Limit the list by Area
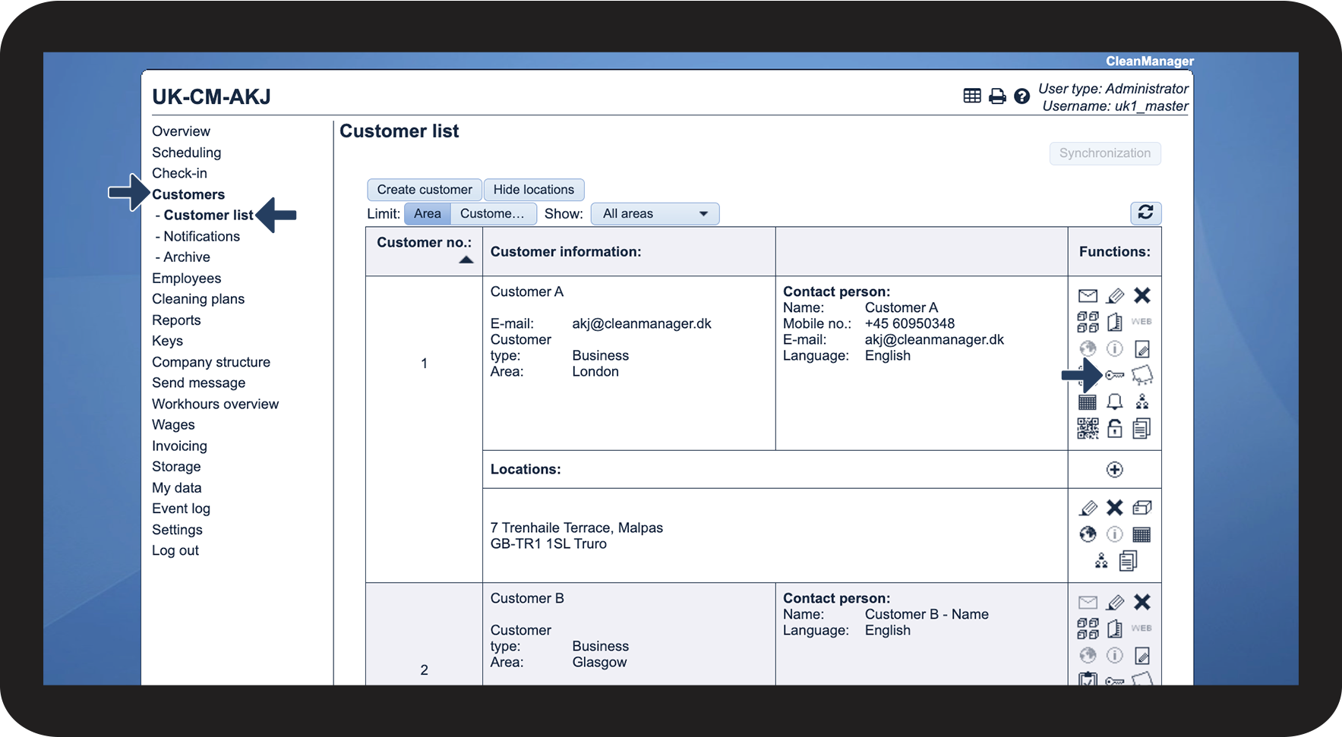The width and height of the screenshot is (1342, 737). coord(428,213)
